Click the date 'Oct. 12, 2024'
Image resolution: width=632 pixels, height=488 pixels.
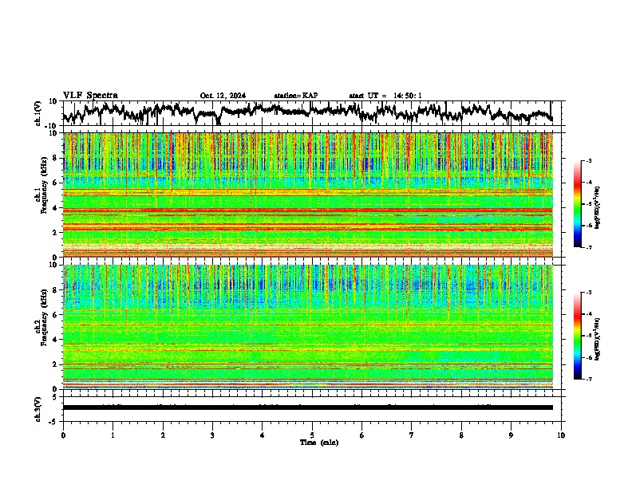tap(223, 96)
